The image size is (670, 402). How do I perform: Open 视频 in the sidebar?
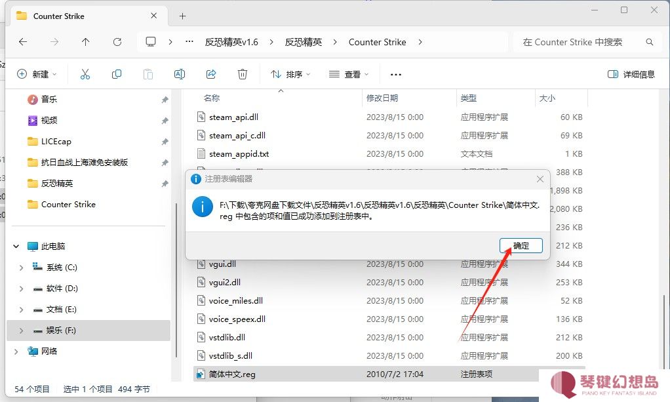coord(49,121)
